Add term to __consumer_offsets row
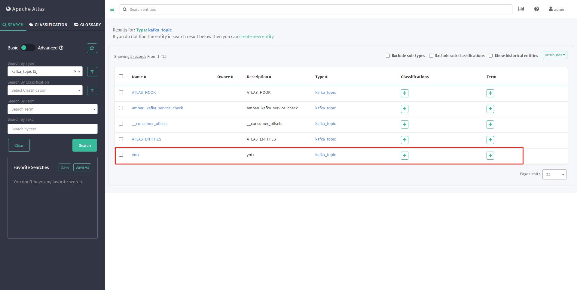Screen dimensions: 577x290 (490, 124)
